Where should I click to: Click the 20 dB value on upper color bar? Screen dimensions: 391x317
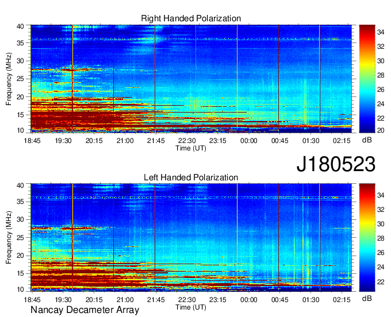point(381,130)
